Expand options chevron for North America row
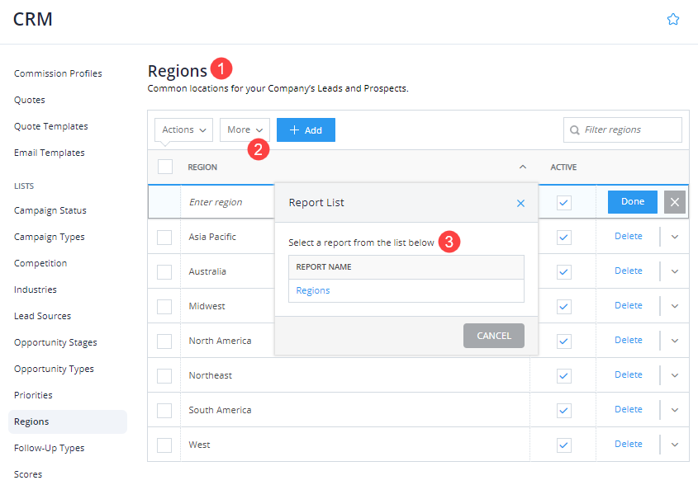Image resolution: width=698 pixels, height=485 pixels. 675,341
